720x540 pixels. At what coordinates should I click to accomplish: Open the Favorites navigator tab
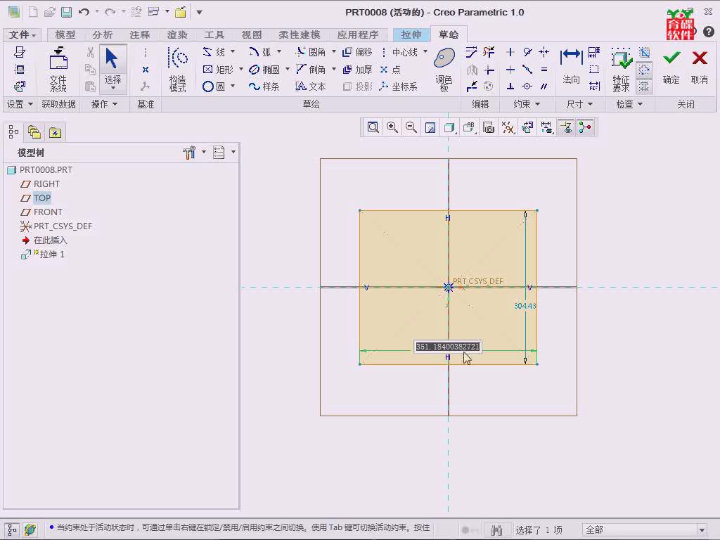click(x=55, y=132)
